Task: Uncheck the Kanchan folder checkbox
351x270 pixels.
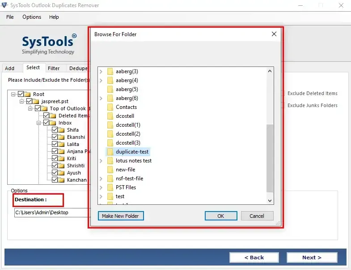Action: pyautogui.click(x=55, y=180)
